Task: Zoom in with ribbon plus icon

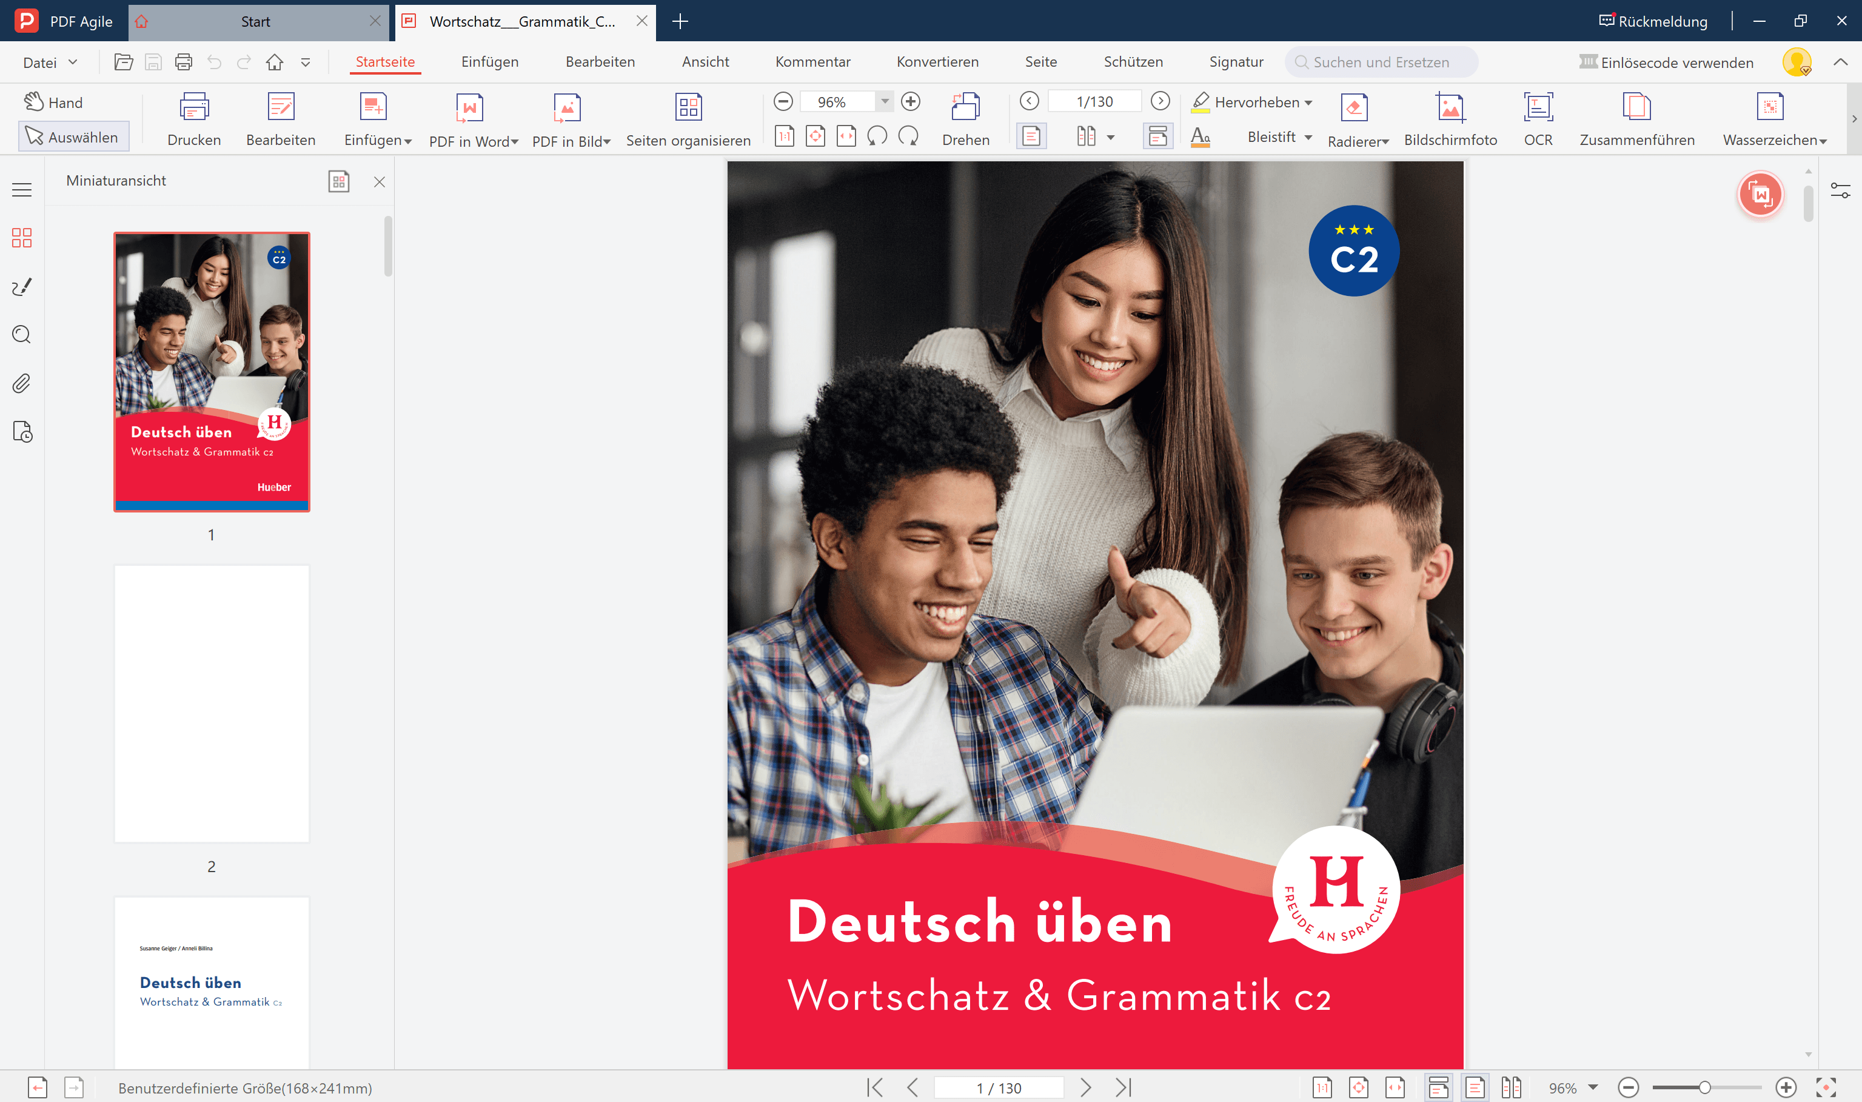Action: (x=911, y=101)
